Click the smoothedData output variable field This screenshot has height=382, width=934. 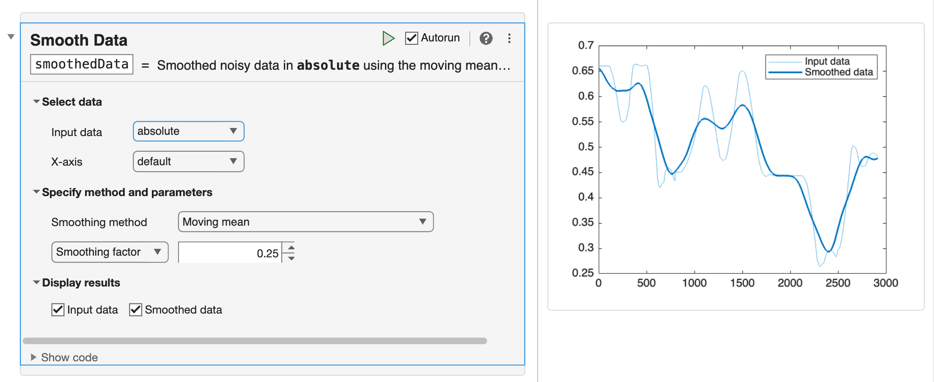pyautogui.click(x=82, y=64)
